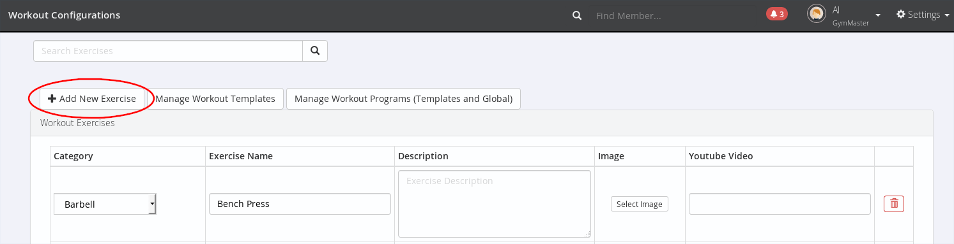
Task: Click the Exercise Description text area
Action: pyautogui.click(x=494, y=204)
